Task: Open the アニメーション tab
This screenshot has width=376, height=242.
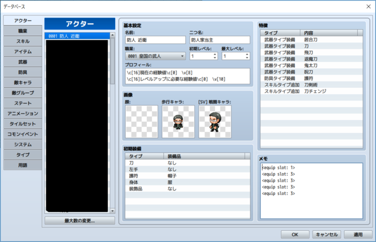Action: click(23, 114)
